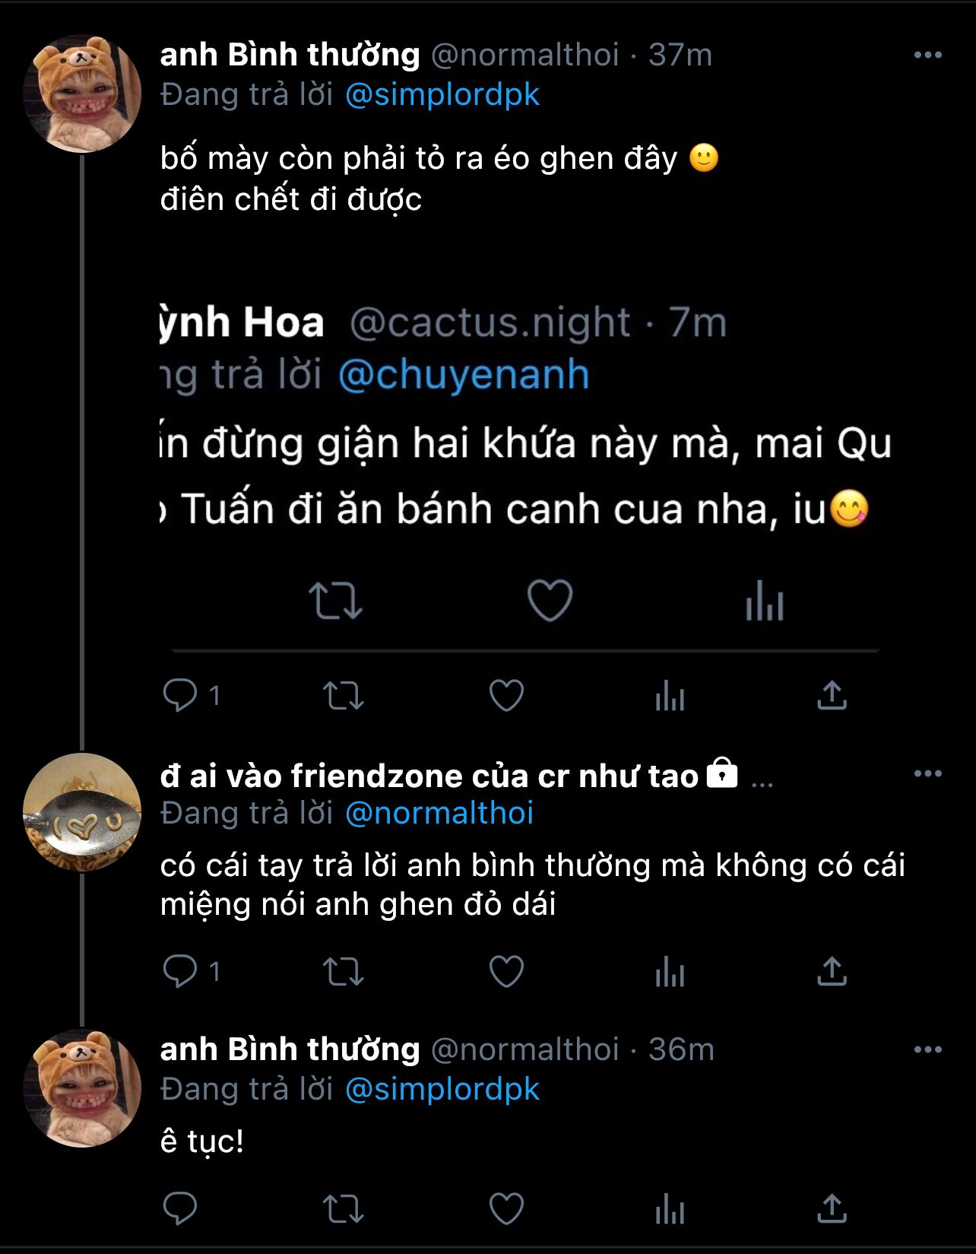Retweet the first anh Bình thường tweet
Image resolution: width=976 pixels, height=1254 pixels.
(344, 695)
